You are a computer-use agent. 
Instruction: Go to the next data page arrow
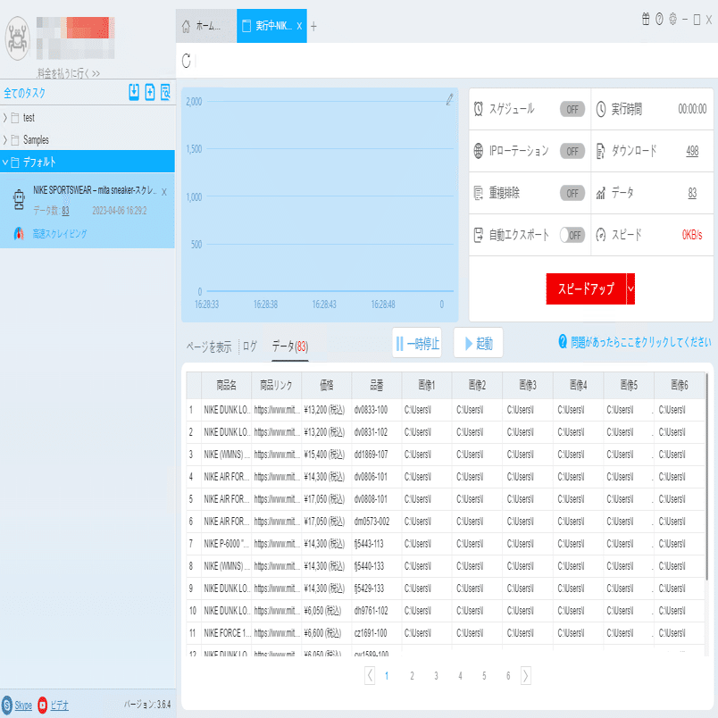click(x=526, y=675)
